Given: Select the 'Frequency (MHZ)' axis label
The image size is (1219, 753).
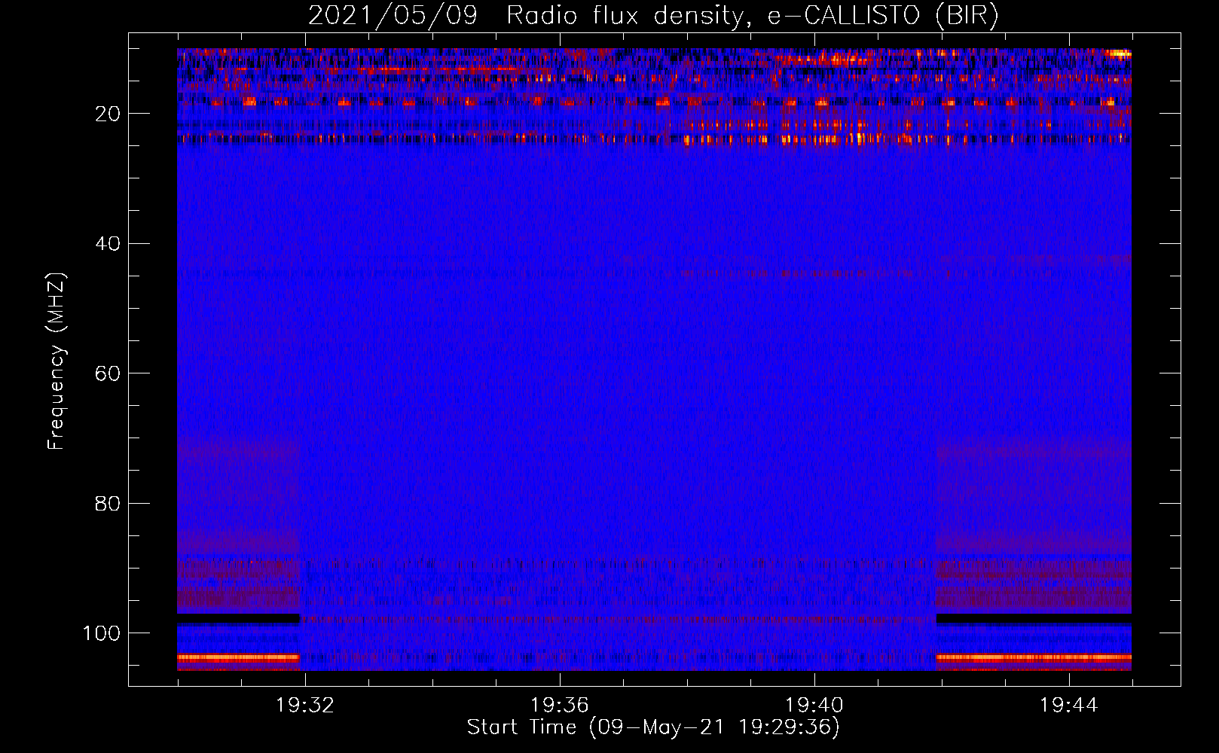Looking at the screenshot, I should point(57,361).
